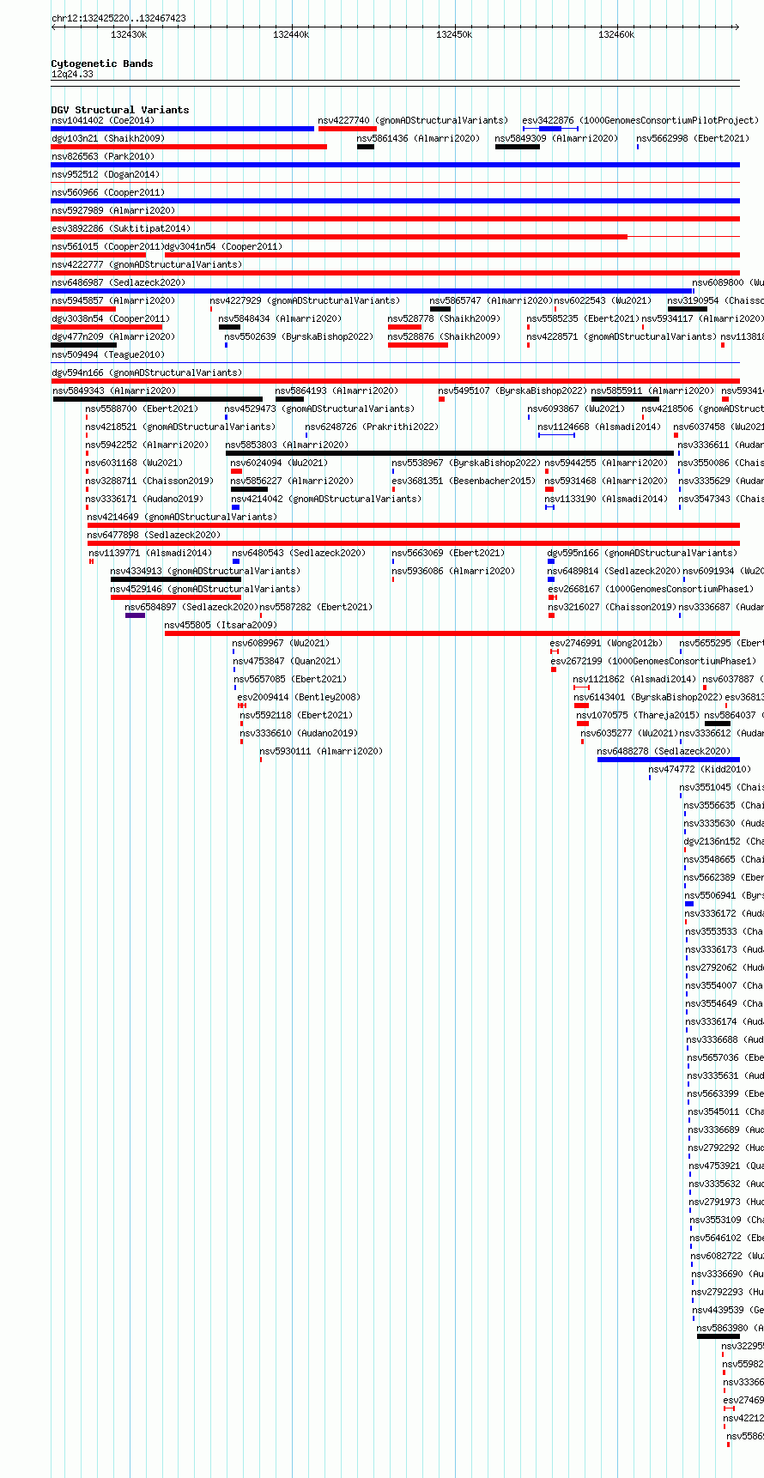Click nsv6486987 (Sedlazeck2020) label

118,282
